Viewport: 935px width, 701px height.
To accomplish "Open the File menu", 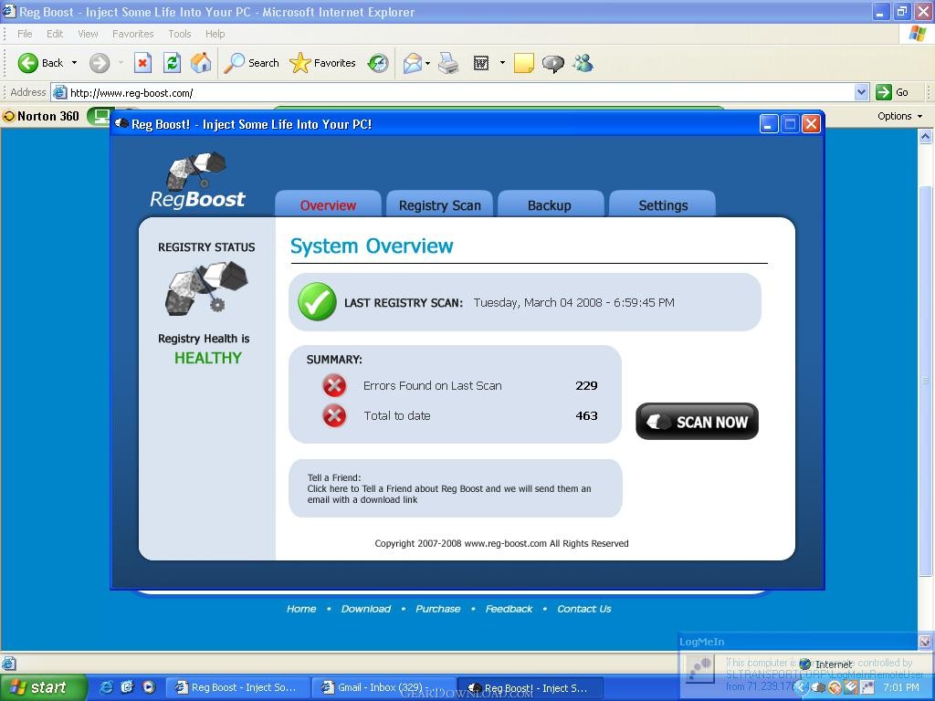I will (25, 34).
